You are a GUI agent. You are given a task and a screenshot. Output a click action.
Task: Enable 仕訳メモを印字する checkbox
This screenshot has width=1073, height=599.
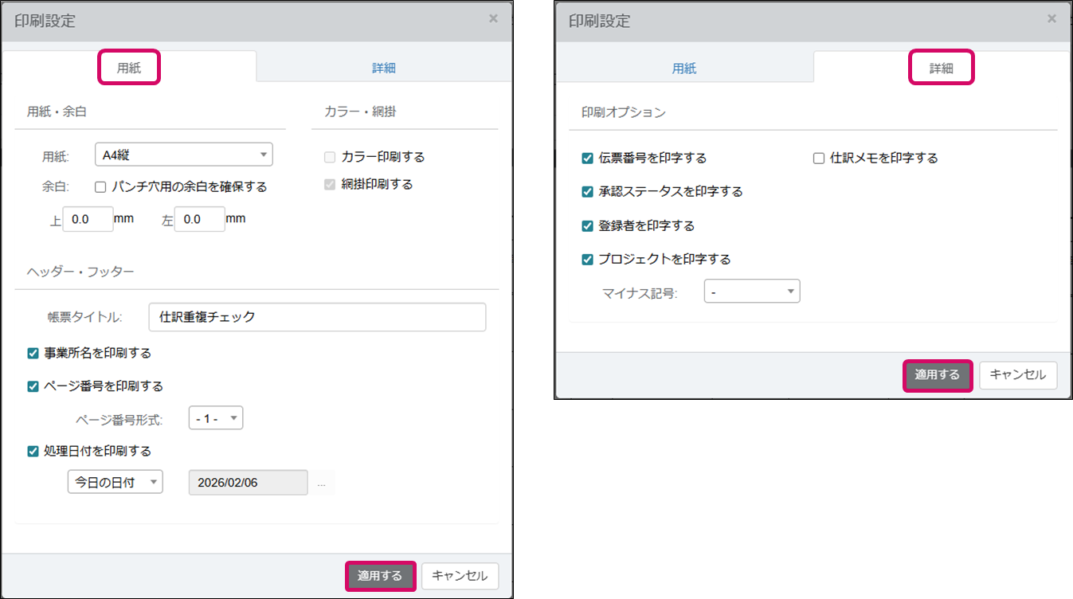819,159
